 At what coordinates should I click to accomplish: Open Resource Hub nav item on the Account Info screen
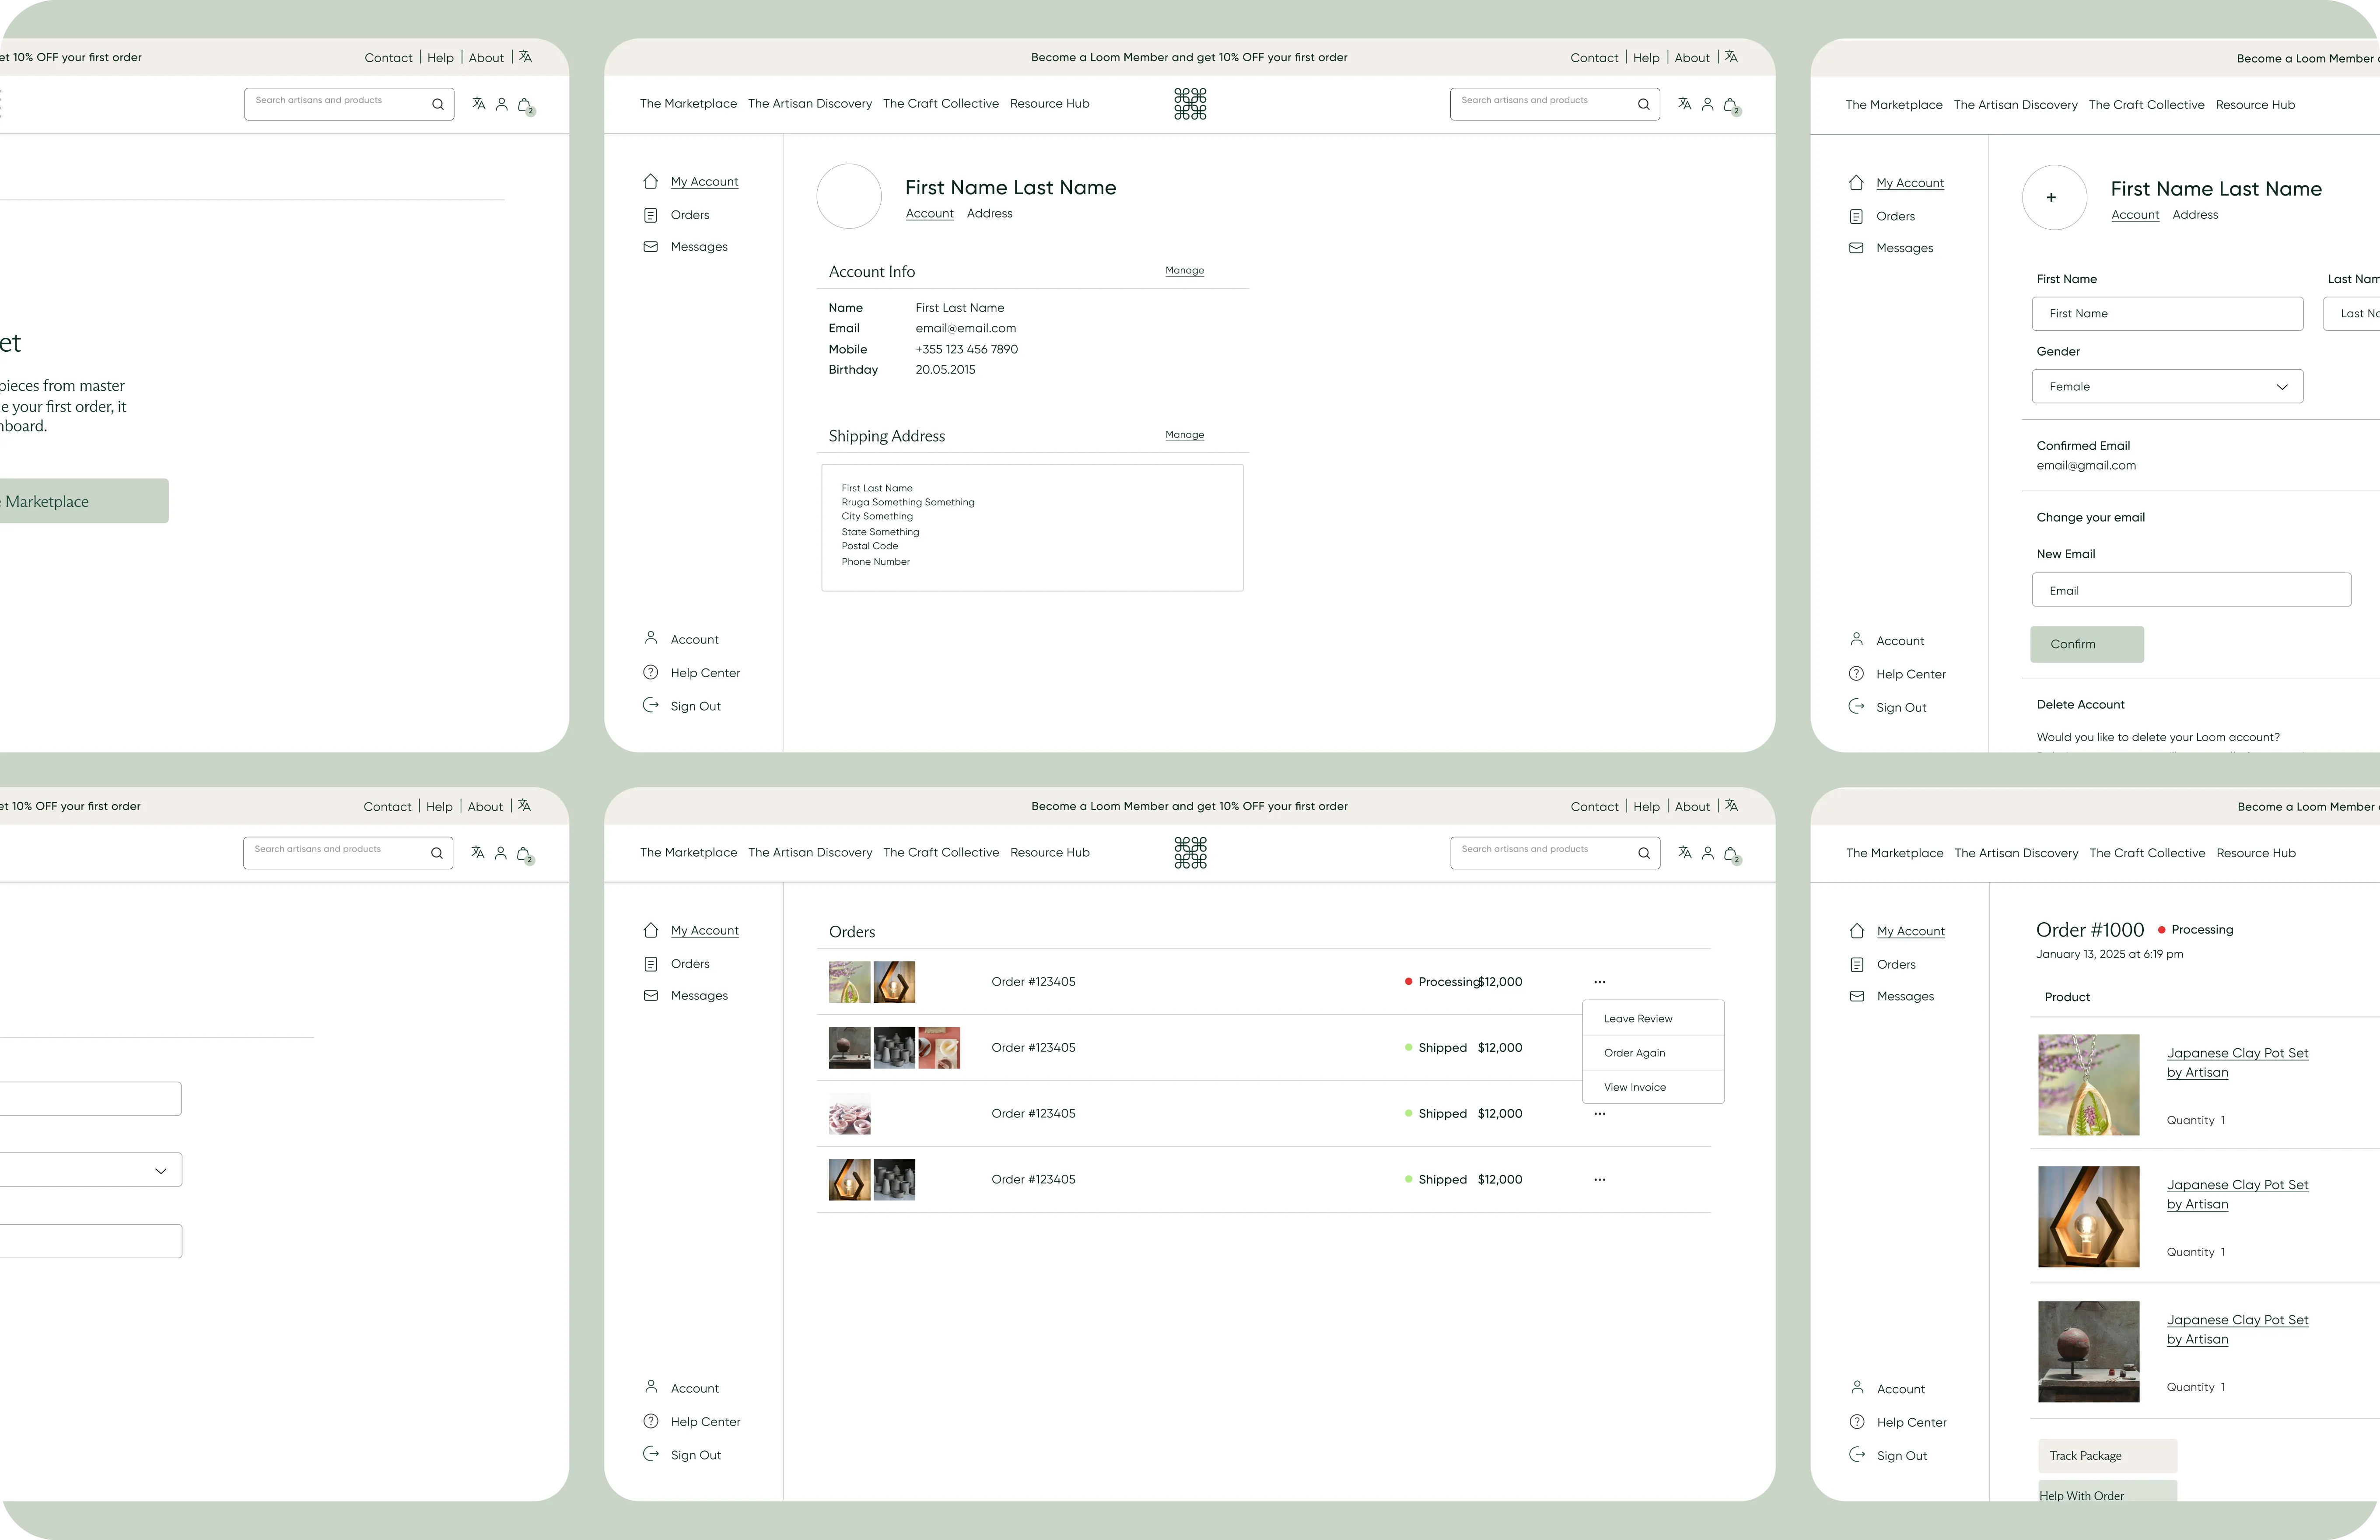(1049, 104)
